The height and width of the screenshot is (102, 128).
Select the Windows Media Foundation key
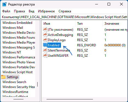(x=19, y=38)
